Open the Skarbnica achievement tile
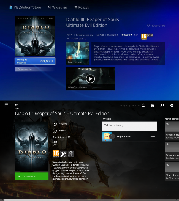This screenshot has height=201, width=179. click(172, 171)
